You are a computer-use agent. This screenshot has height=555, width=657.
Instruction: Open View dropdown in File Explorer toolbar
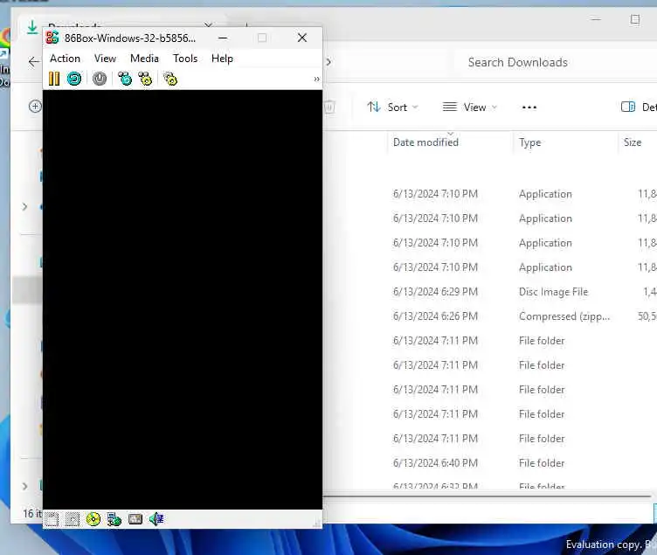coord(470,108)
